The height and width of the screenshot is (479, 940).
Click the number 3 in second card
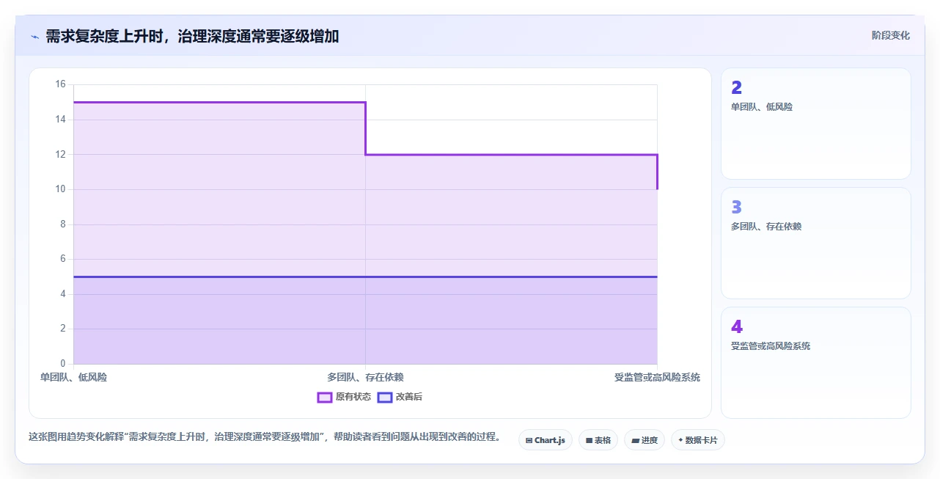pos(736,207)
